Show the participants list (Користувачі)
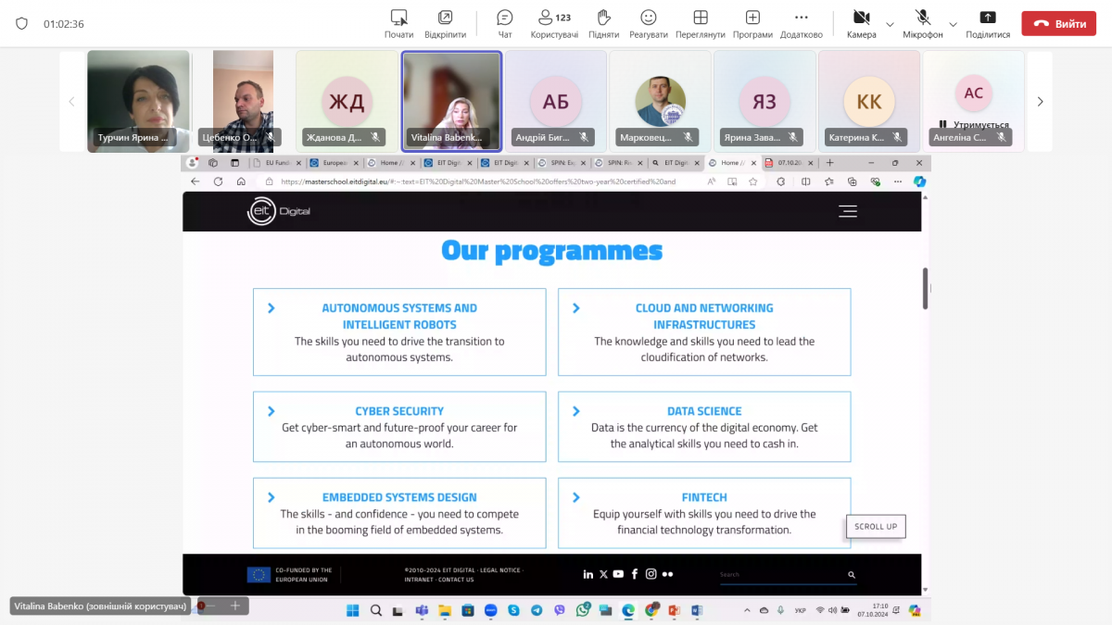The width and height of the screenshot is (1112, 625). pyautogui.click(x=554, y=24)
